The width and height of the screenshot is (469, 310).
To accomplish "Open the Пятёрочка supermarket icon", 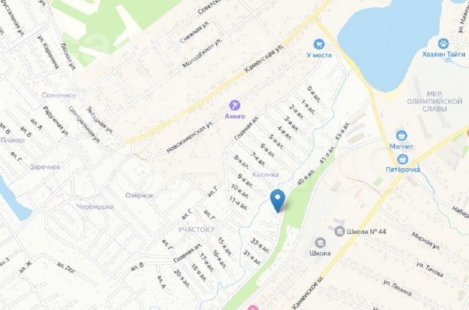I will [403, 160].
